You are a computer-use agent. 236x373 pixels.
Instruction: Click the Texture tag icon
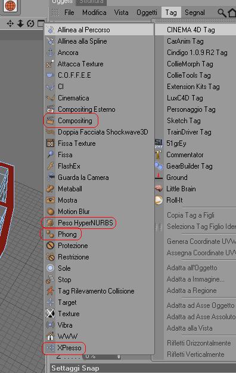pos(50,314)
